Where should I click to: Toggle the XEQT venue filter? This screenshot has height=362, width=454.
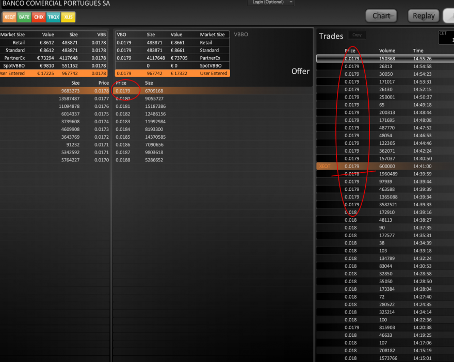10,17
